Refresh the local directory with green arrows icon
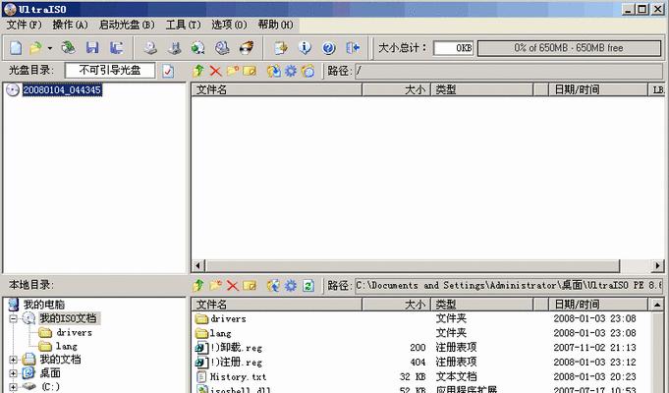This screenshot has width=669, height=393. (x=308, y=285)
